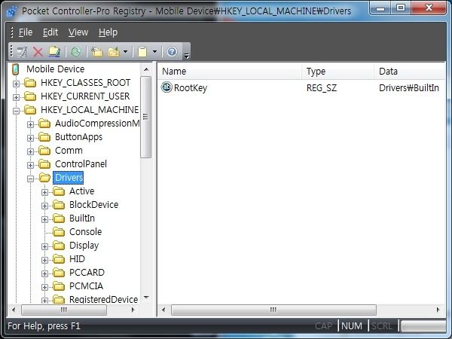
Task: Sort by the Type column header
Action: [337, 72]
